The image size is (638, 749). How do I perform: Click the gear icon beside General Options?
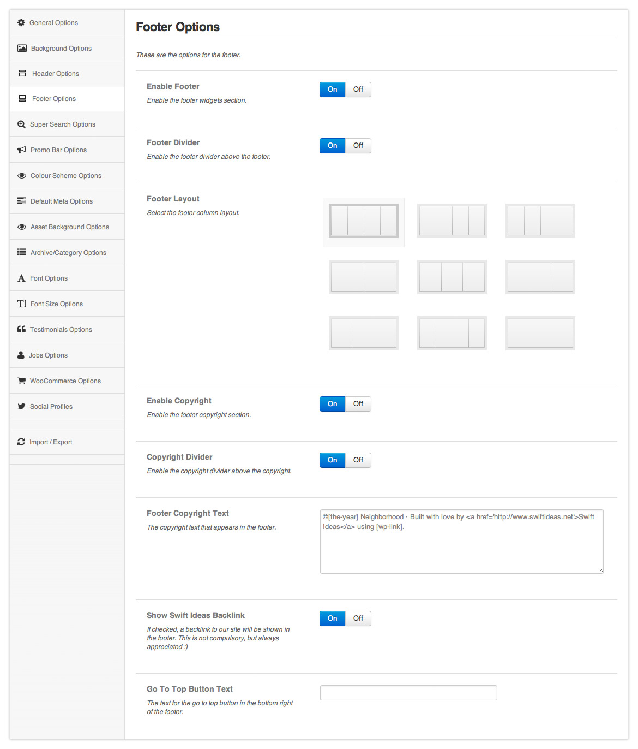(x=21, y=23)
